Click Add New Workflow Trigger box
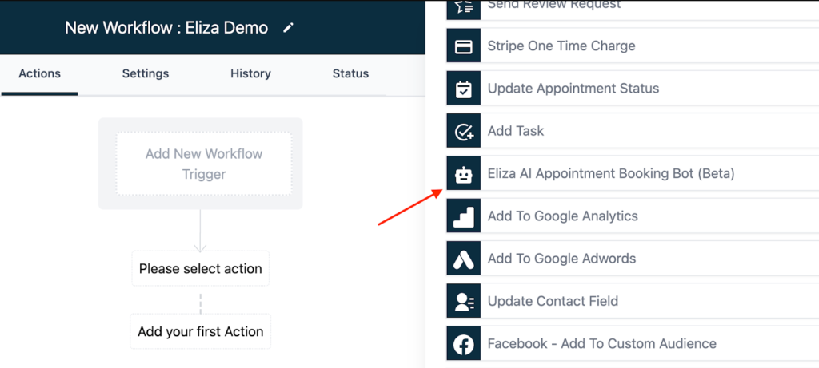This screenshot has height=368, width=819. [204, 164]
